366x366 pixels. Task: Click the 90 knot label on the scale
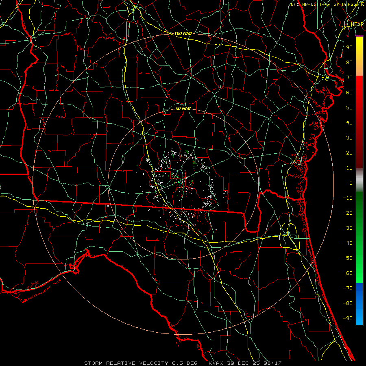point(349,48)
